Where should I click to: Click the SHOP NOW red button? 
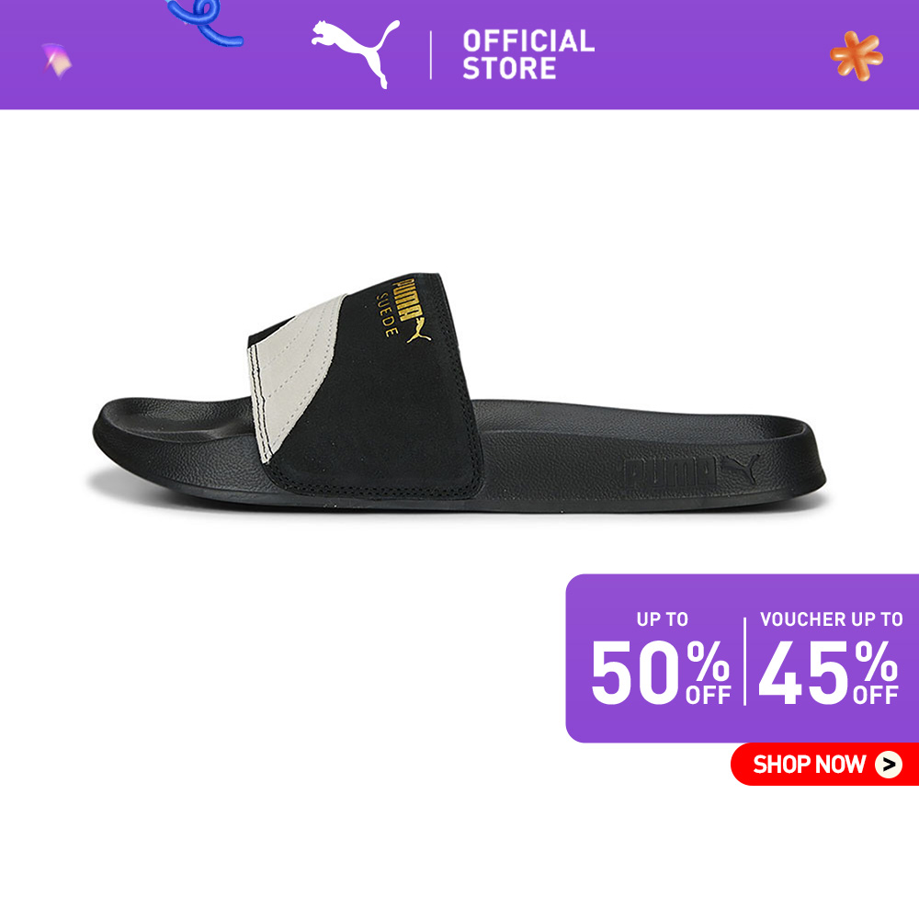click(x=824, y=764)
